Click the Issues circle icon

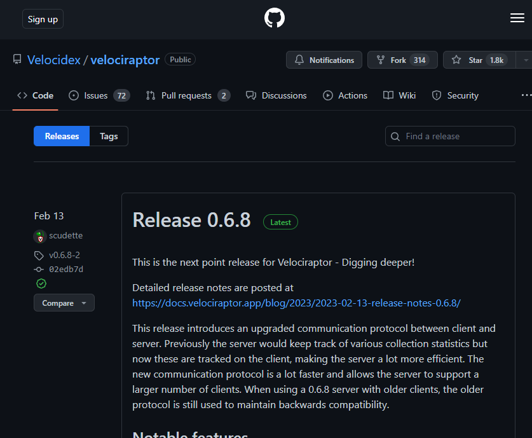click(74, 95)
